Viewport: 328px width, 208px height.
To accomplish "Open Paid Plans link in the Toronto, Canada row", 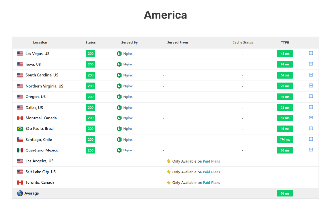I will 211,182.
